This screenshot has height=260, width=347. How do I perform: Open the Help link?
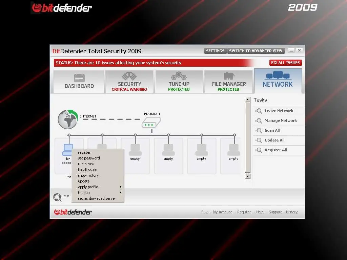(x=260, y=212)
